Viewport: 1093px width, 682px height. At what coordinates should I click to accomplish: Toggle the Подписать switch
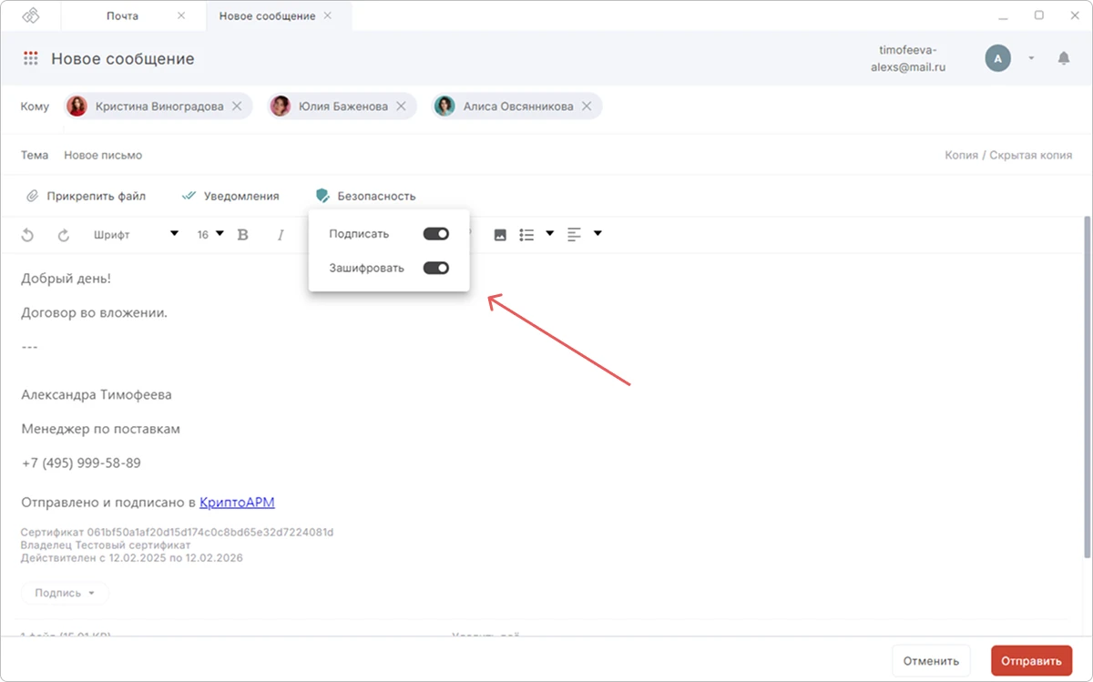click(436, 234)
